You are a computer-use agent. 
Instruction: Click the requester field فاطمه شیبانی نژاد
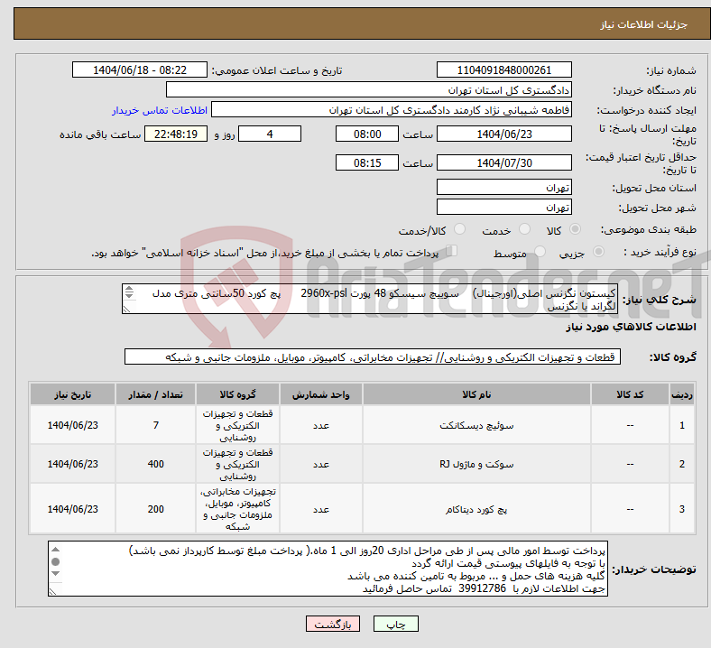[392, 110]
